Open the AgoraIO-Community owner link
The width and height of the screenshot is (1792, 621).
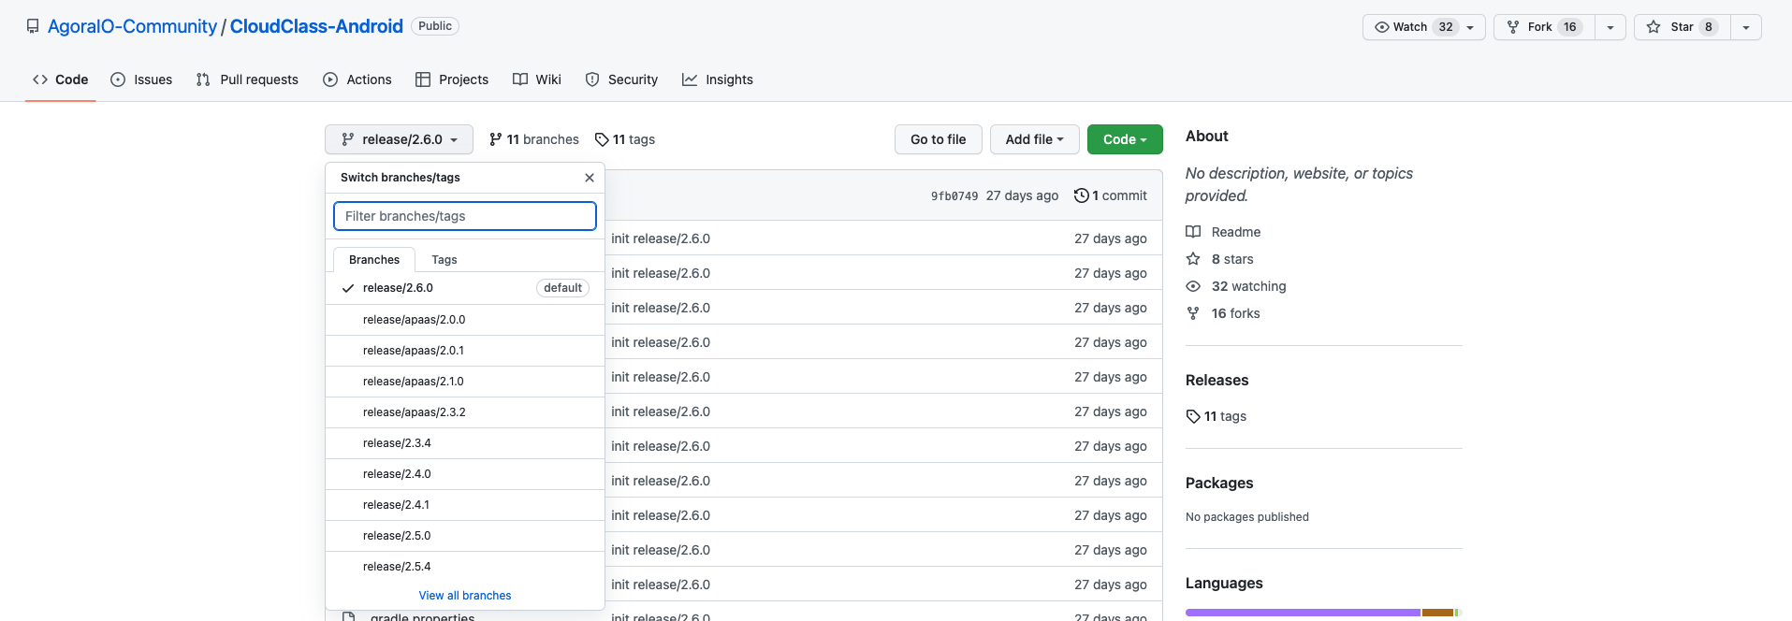click(x=132, y=26)
